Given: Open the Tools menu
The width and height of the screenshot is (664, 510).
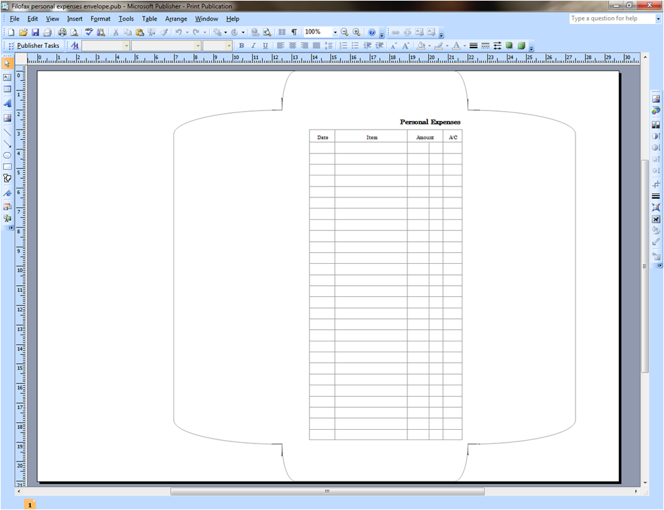Looking at the screenshot, I should [x=126, y=19].
